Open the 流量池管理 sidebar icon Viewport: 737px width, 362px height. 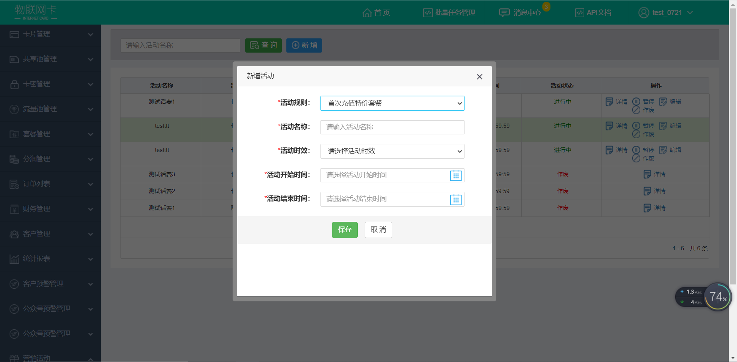[14, 109]
